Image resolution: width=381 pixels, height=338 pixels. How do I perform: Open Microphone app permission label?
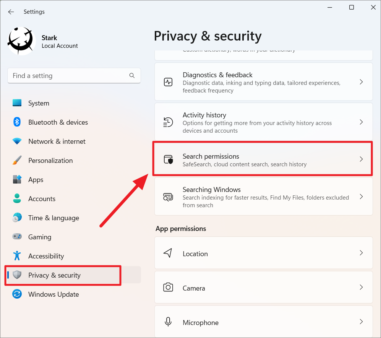(201, 322)
